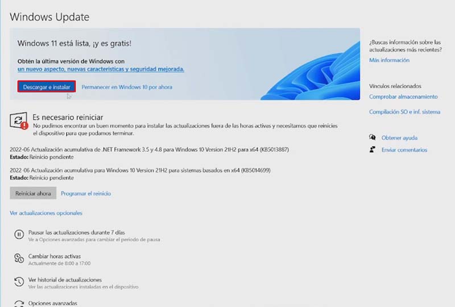Select the KB5013887 .NET Framework update text
The image size is (455, 307).
(149, 149)
